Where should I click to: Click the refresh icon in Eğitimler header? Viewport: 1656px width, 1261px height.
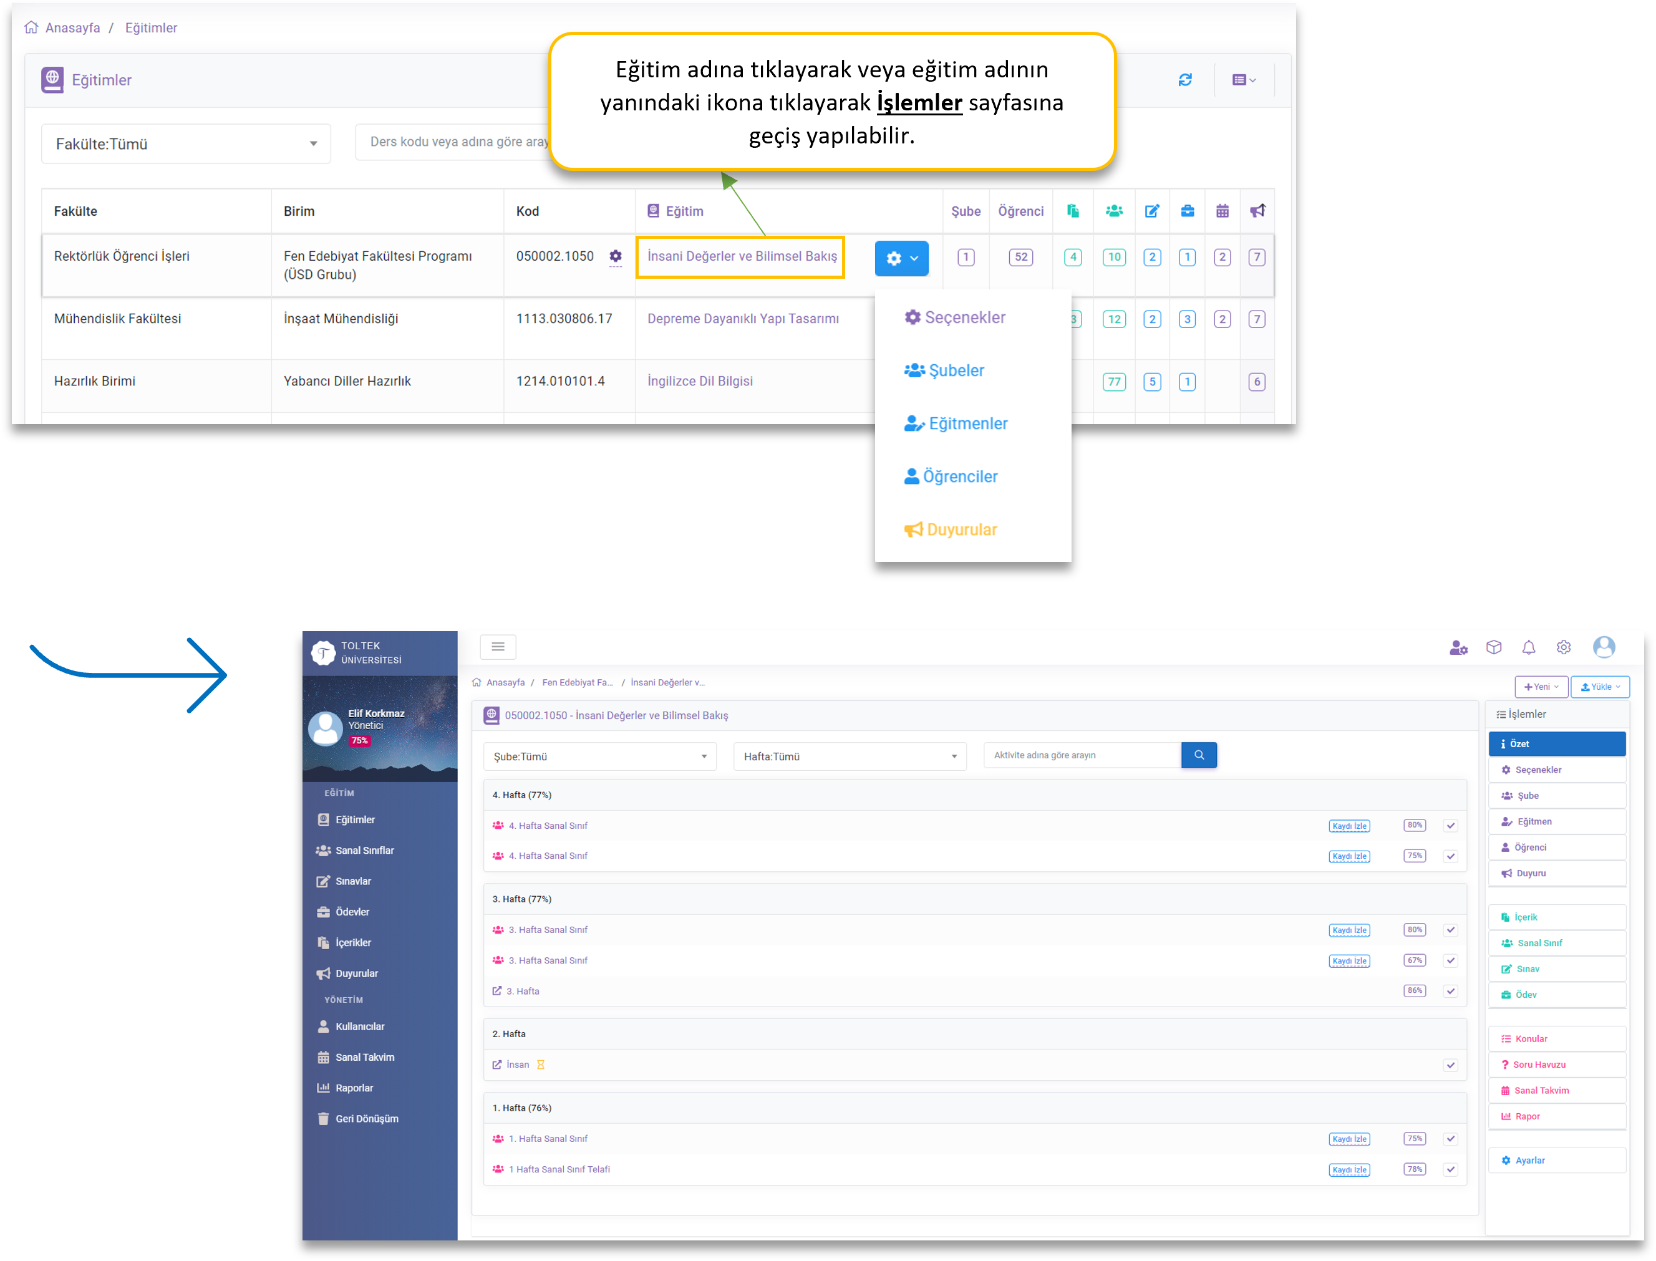coord(1184,80)
